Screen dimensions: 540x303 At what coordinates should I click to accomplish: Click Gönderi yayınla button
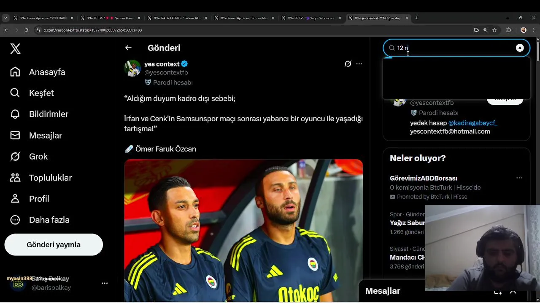point(54,245)
